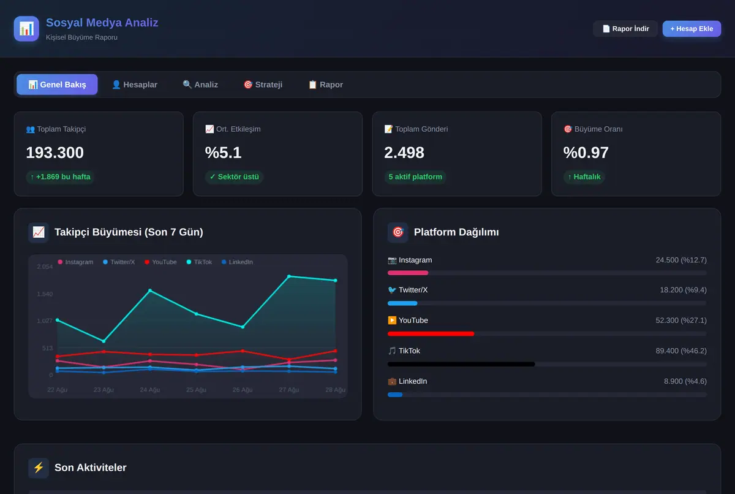735x494 pixels.
Task: Hide the YouTube series via legend
Action: [x=160, y=262]
